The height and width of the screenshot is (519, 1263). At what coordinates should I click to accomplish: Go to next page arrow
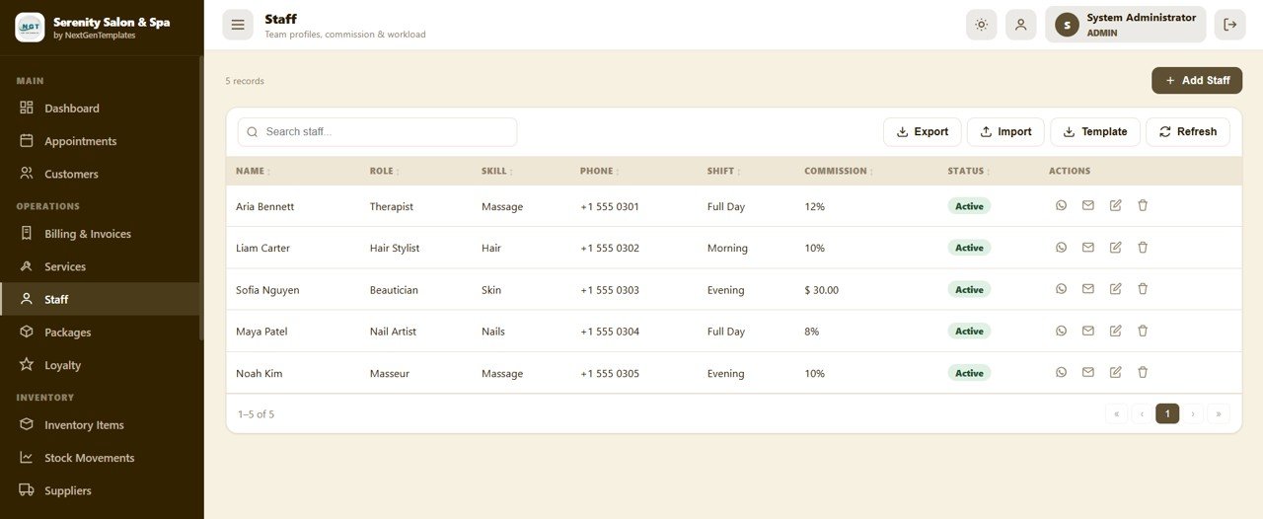coord(1193,414)
